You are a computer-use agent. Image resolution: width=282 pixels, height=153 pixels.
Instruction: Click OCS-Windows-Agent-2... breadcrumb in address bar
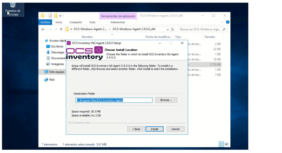pos(90,29)
